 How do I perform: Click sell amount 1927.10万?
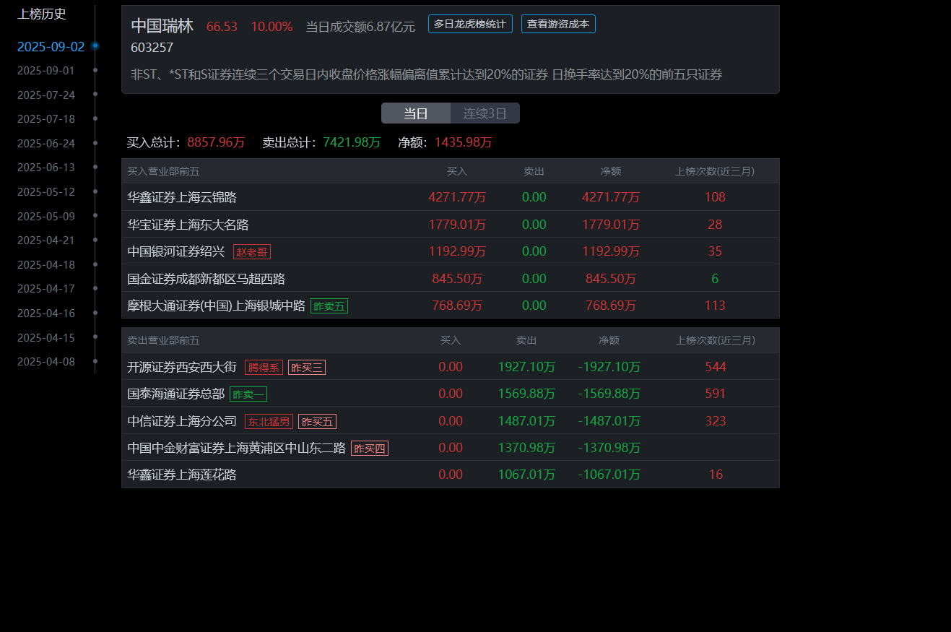526,367
